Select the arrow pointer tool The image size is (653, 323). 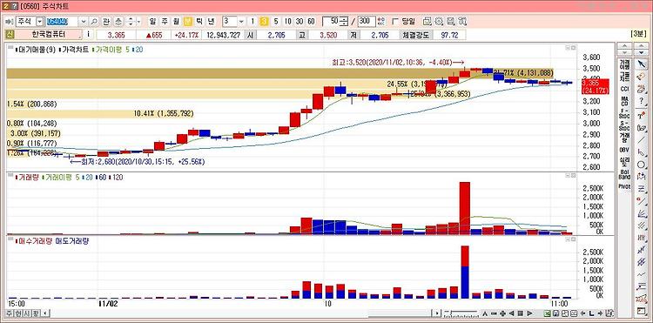click(x=641, y=64)
